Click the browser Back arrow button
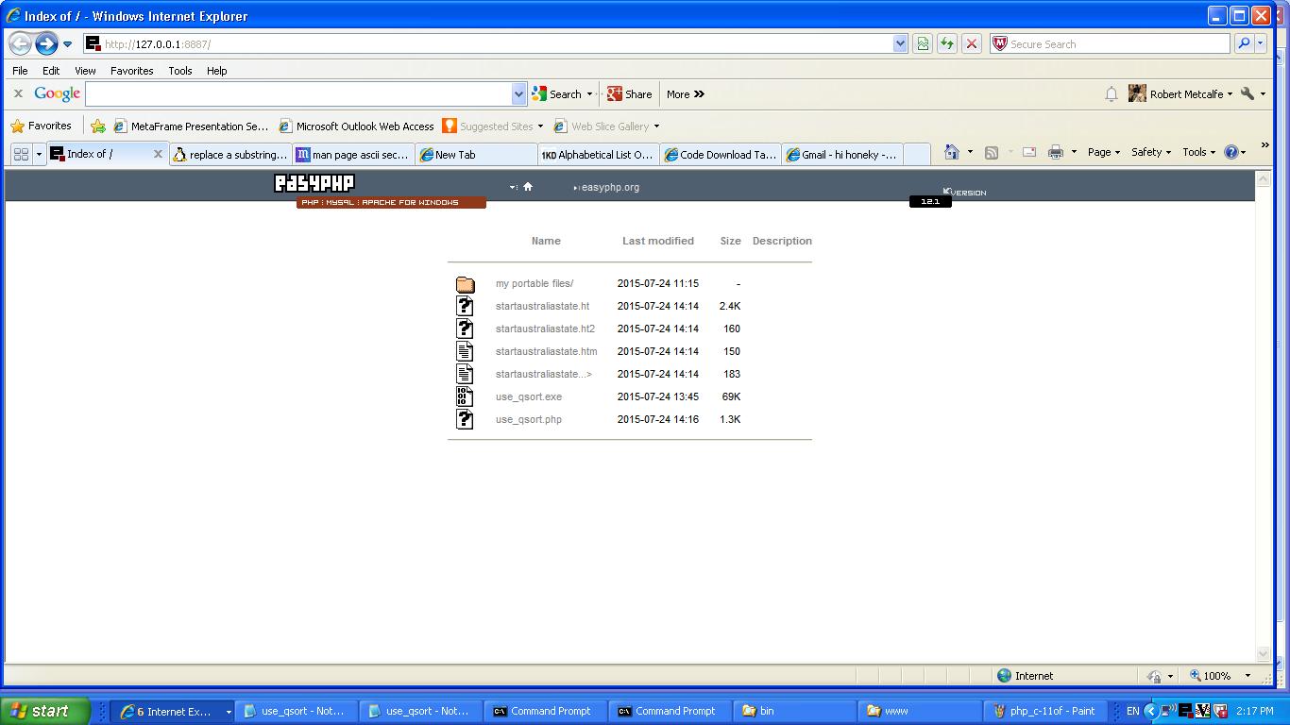Image resolution: width=1290 pixels, height=725 pixels. tap(20, 43)
